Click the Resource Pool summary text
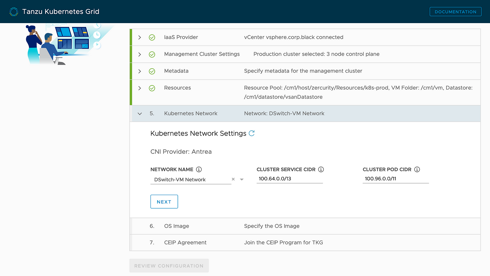The image size is (490, 276). pyautogui.click(x=358, y=92)
